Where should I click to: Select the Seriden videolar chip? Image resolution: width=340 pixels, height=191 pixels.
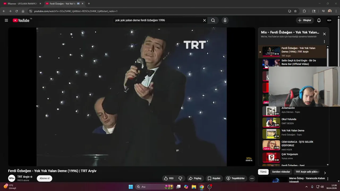tap(281, 172)
